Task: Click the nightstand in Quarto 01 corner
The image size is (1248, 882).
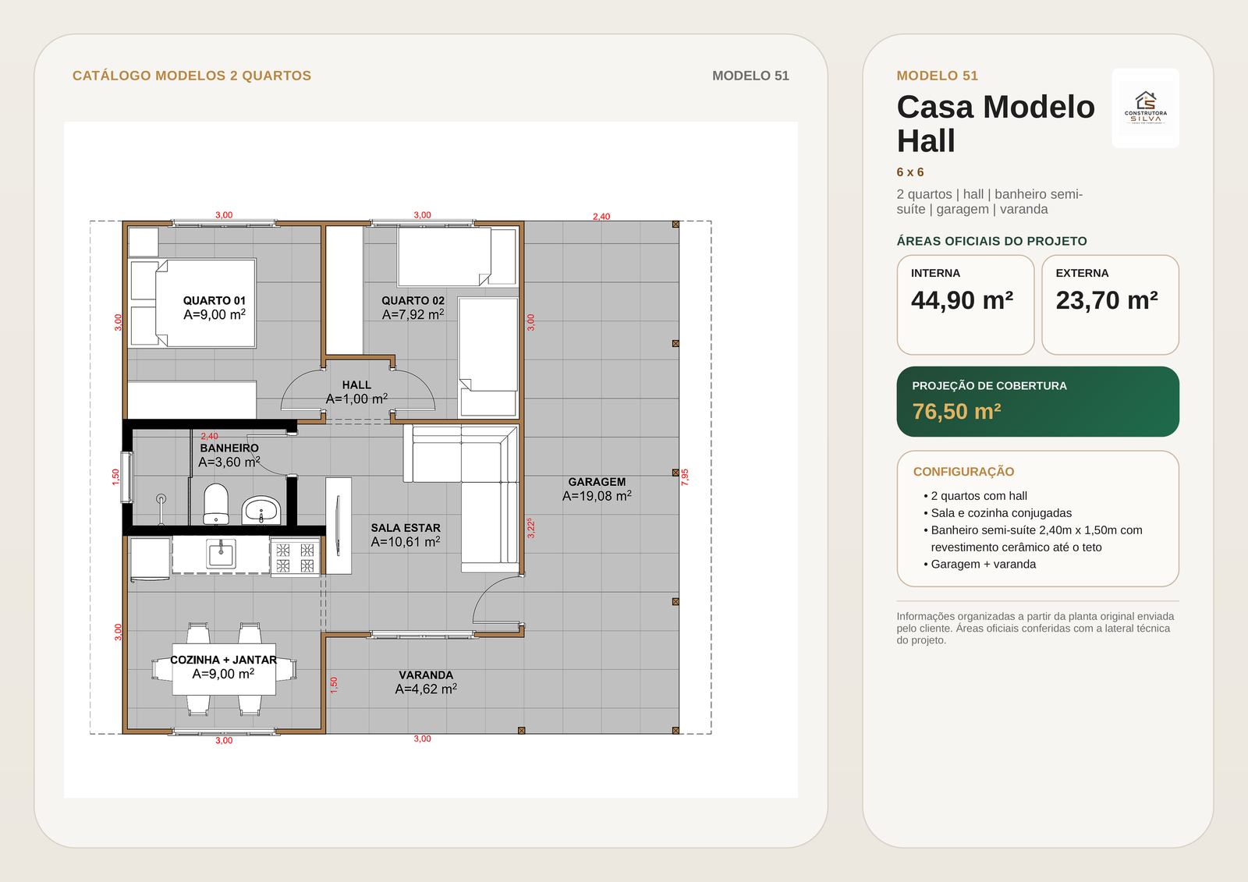Action: (x=144, y=242)
